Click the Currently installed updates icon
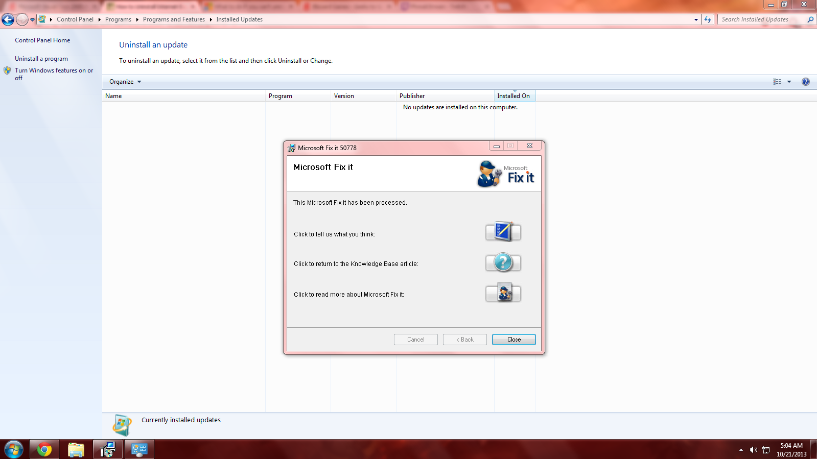The image size is (817, 459). click(x=122, y=425)
